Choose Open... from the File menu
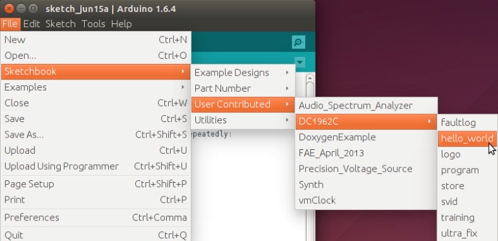This screenshot has height=241, width=498. coord(96,56)
